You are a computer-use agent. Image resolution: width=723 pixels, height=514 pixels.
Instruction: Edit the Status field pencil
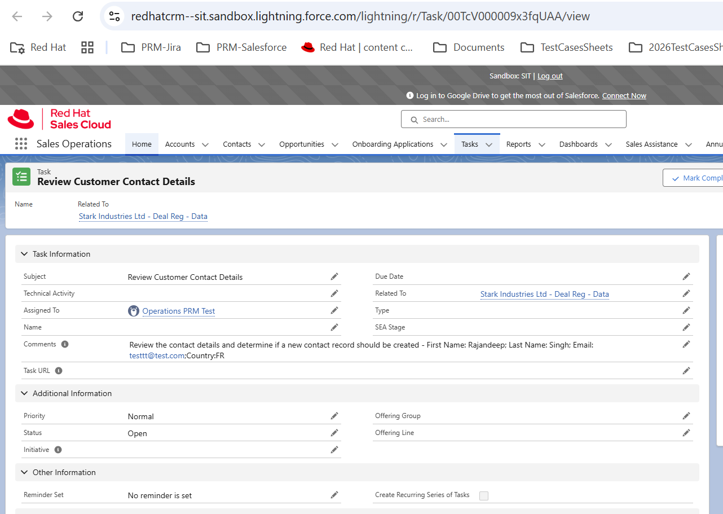coord(334,433)
